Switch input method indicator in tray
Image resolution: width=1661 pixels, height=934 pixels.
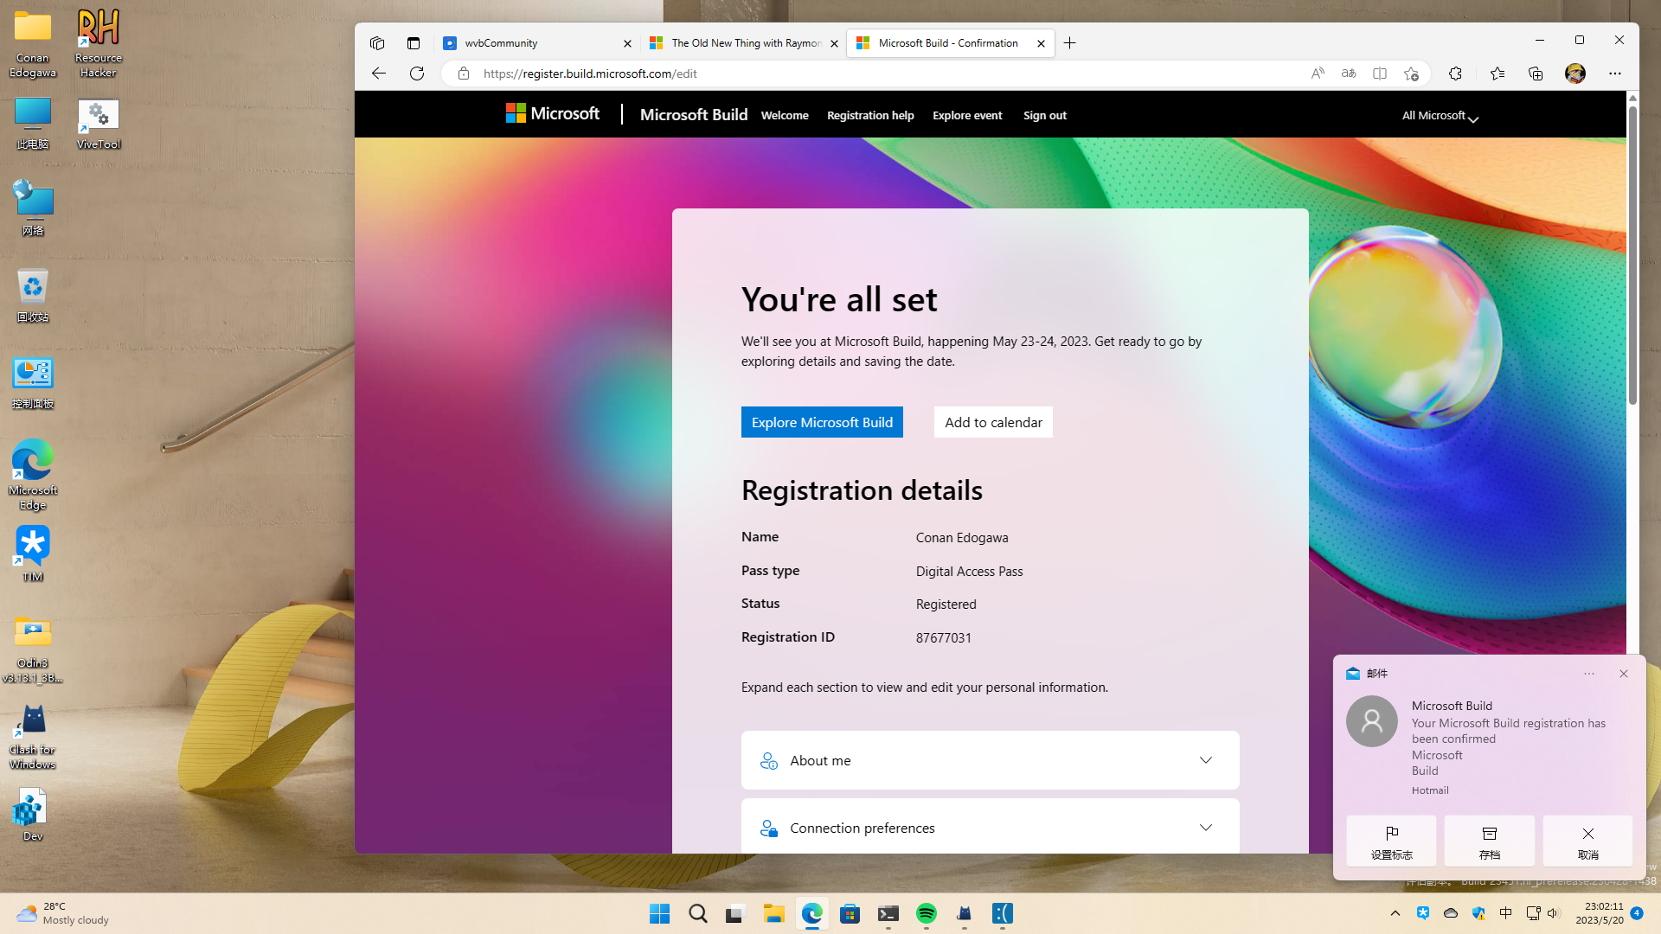tap(1505, 913)
